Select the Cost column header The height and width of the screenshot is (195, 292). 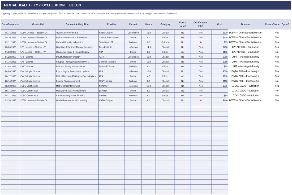coord(220,24)
